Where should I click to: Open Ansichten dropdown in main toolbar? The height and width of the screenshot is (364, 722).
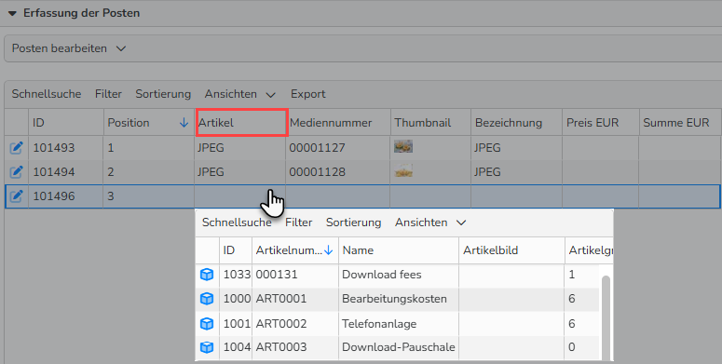coord(240,94)
